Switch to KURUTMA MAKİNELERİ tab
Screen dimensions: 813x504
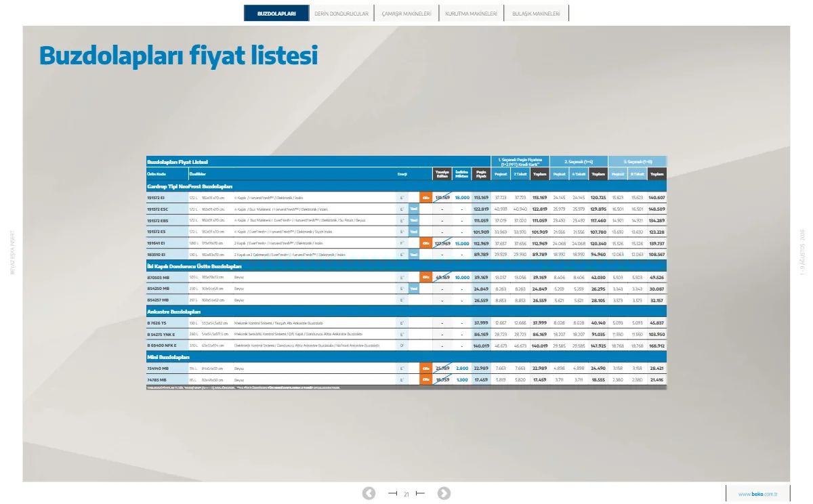coord(472,14)
